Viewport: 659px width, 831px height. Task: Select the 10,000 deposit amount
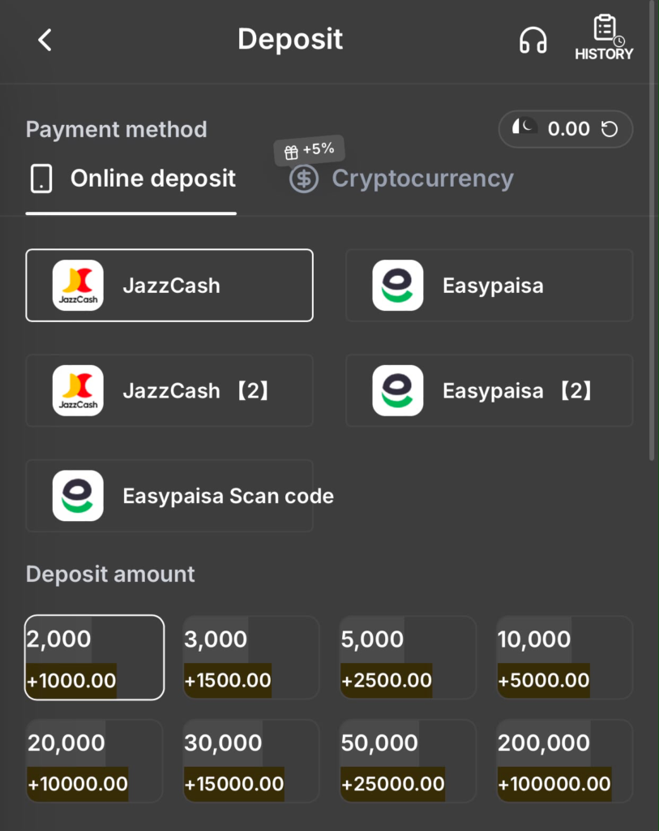[564, 657]
